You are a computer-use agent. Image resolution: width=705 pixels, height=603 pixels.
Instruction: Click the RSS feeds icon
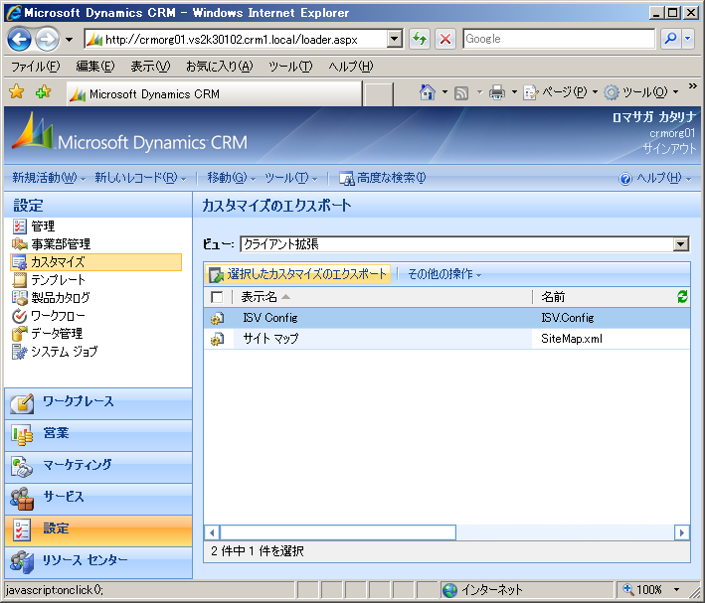pyautogui.click(x=461, y=93)
